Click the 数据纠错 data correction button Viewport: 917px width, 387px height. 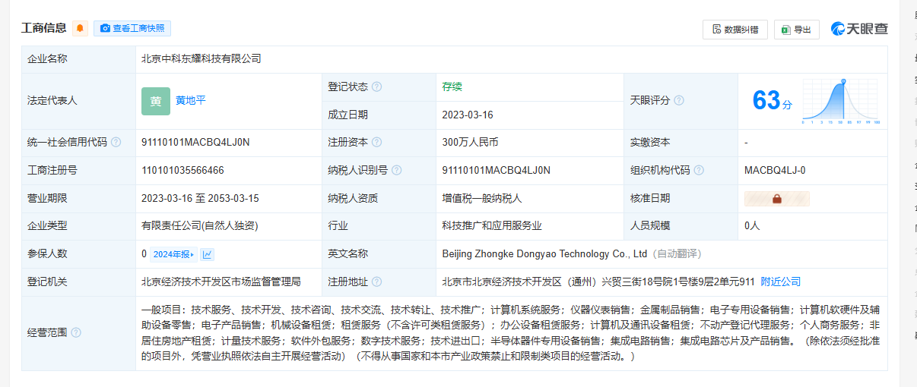click(735, 30)
